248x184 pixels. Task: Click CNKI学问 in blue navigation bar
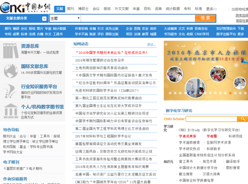coord(202,34)
